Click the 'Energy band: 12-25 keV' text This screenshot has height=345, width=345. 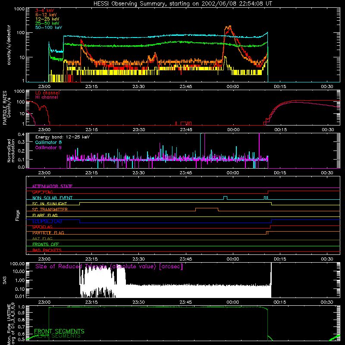(x=63, y=137)
